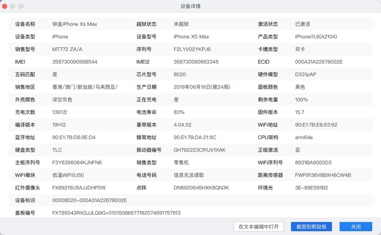Select firmware version 15.7
Image resolution: width=381 pixels, height=235 pixels.
[x=299, y=112]
